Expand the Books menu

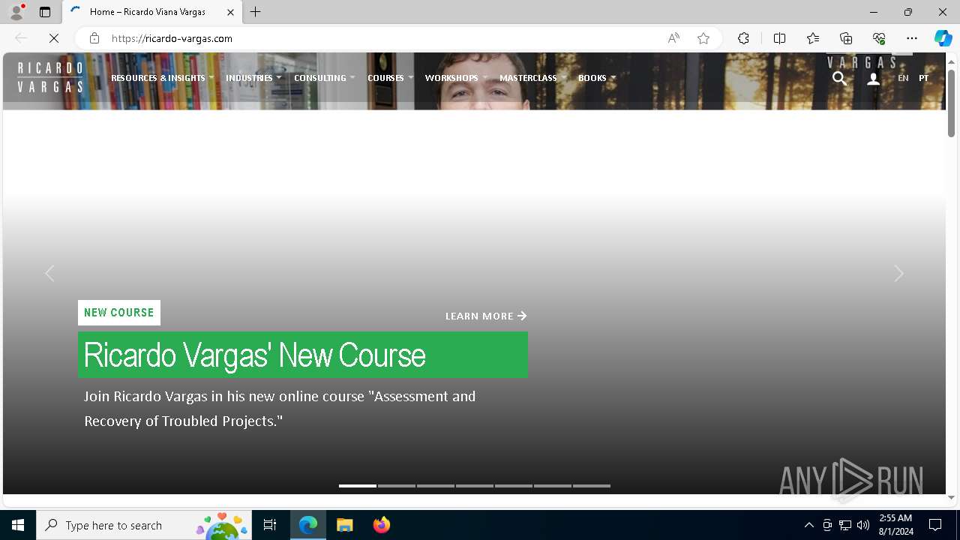click(596, 78)
